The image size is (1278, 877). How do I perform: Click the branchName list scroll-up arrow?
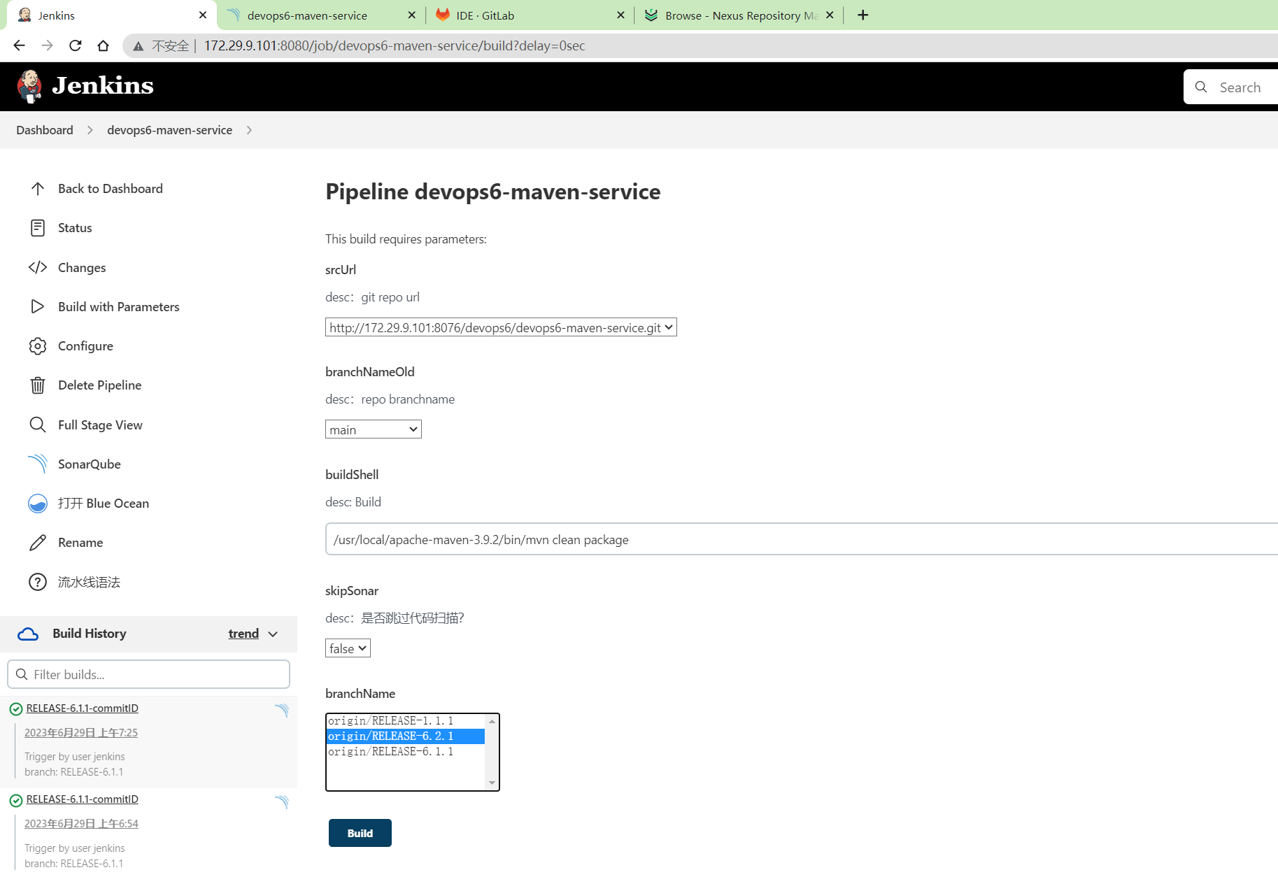[x=492, y=721]
